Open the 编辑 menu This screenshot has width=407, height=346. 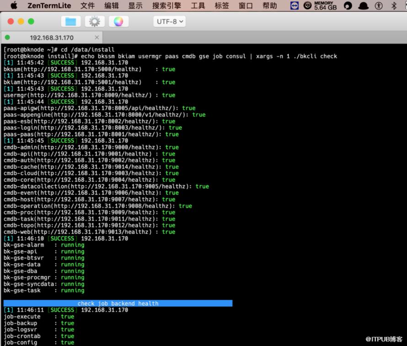click(112, 5)
